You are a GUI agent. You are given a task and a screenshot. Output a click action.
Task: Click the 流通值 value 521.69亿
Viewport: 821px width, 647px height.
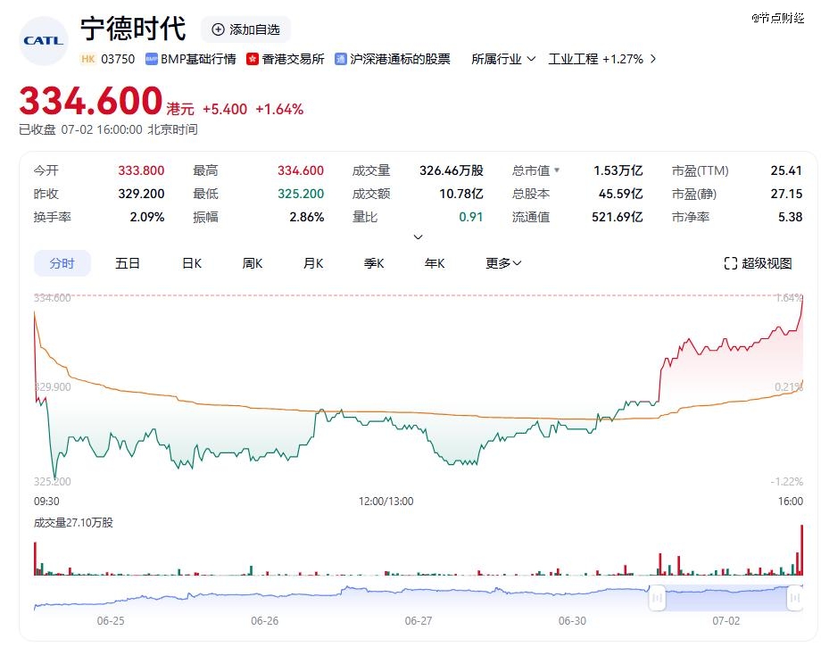pyautogui.click(x=618, y=217)
